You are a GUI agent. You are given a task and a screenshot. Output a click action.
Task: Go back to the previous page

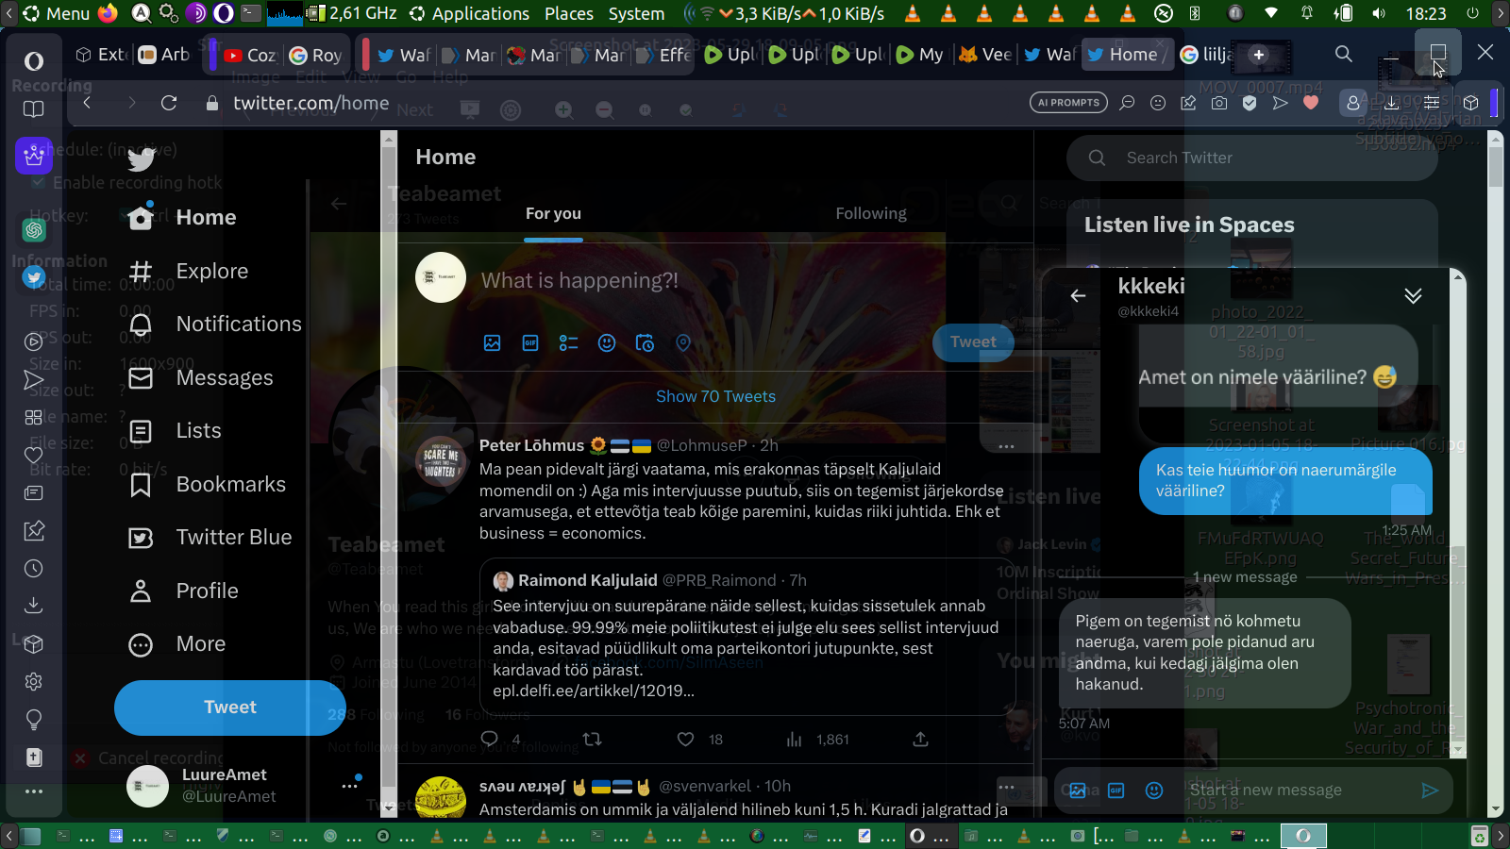[x=87, y=103]
